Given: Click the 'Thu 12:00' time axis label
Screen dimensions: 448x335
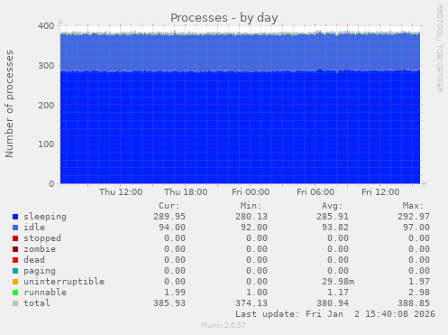Looking at the screenshot, I should point(121,192).
